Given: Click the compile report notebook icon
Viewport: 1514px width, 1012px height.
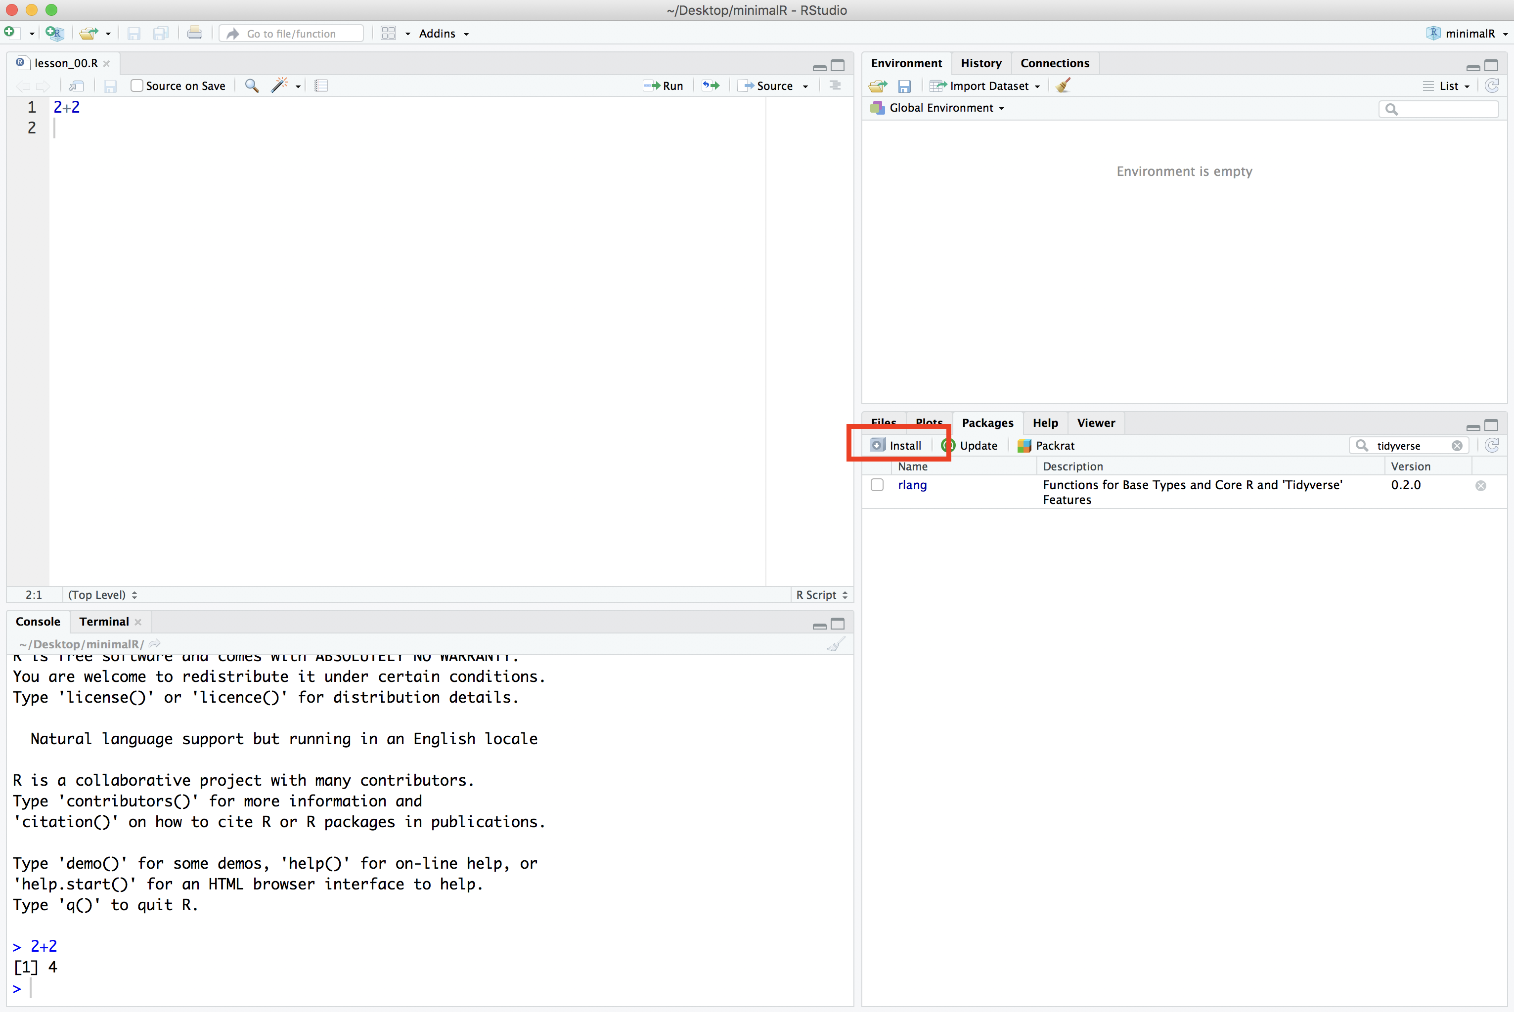Looking at the screenshot, I should coord(321,86).
